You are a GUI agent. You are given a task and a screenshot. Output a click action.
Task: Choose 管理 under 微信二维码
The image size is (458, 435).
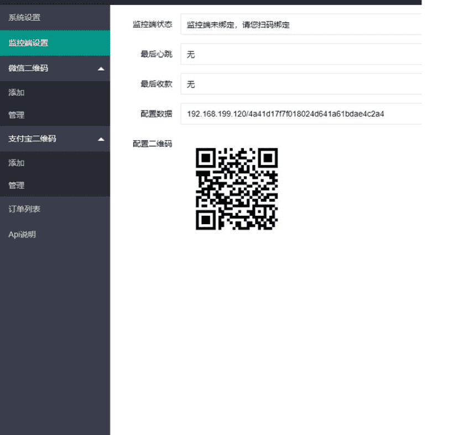point(55,115)
